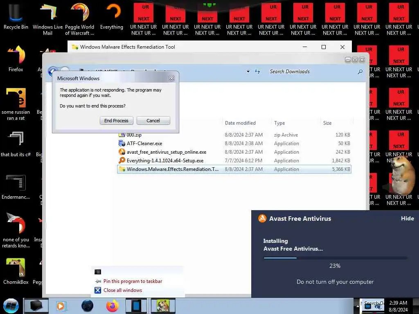Viewport: 419px width, 314px height.
Task: Click the refresh arrows in address bar
Action: [257, 72]
